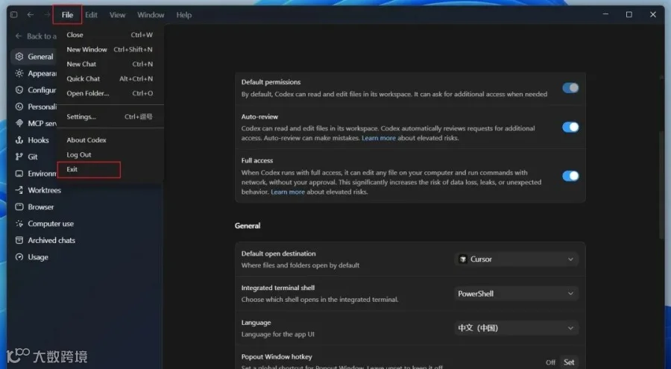
Task: Turn off the Full access switch
Action: [x=570, y=176]
